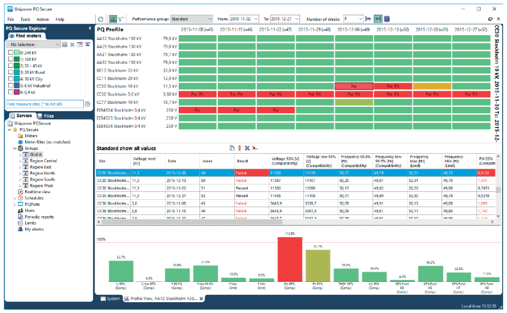The image size is (507, 313).
Task: Check the 130 kV filter checkbox
Action: coord(11,59)
